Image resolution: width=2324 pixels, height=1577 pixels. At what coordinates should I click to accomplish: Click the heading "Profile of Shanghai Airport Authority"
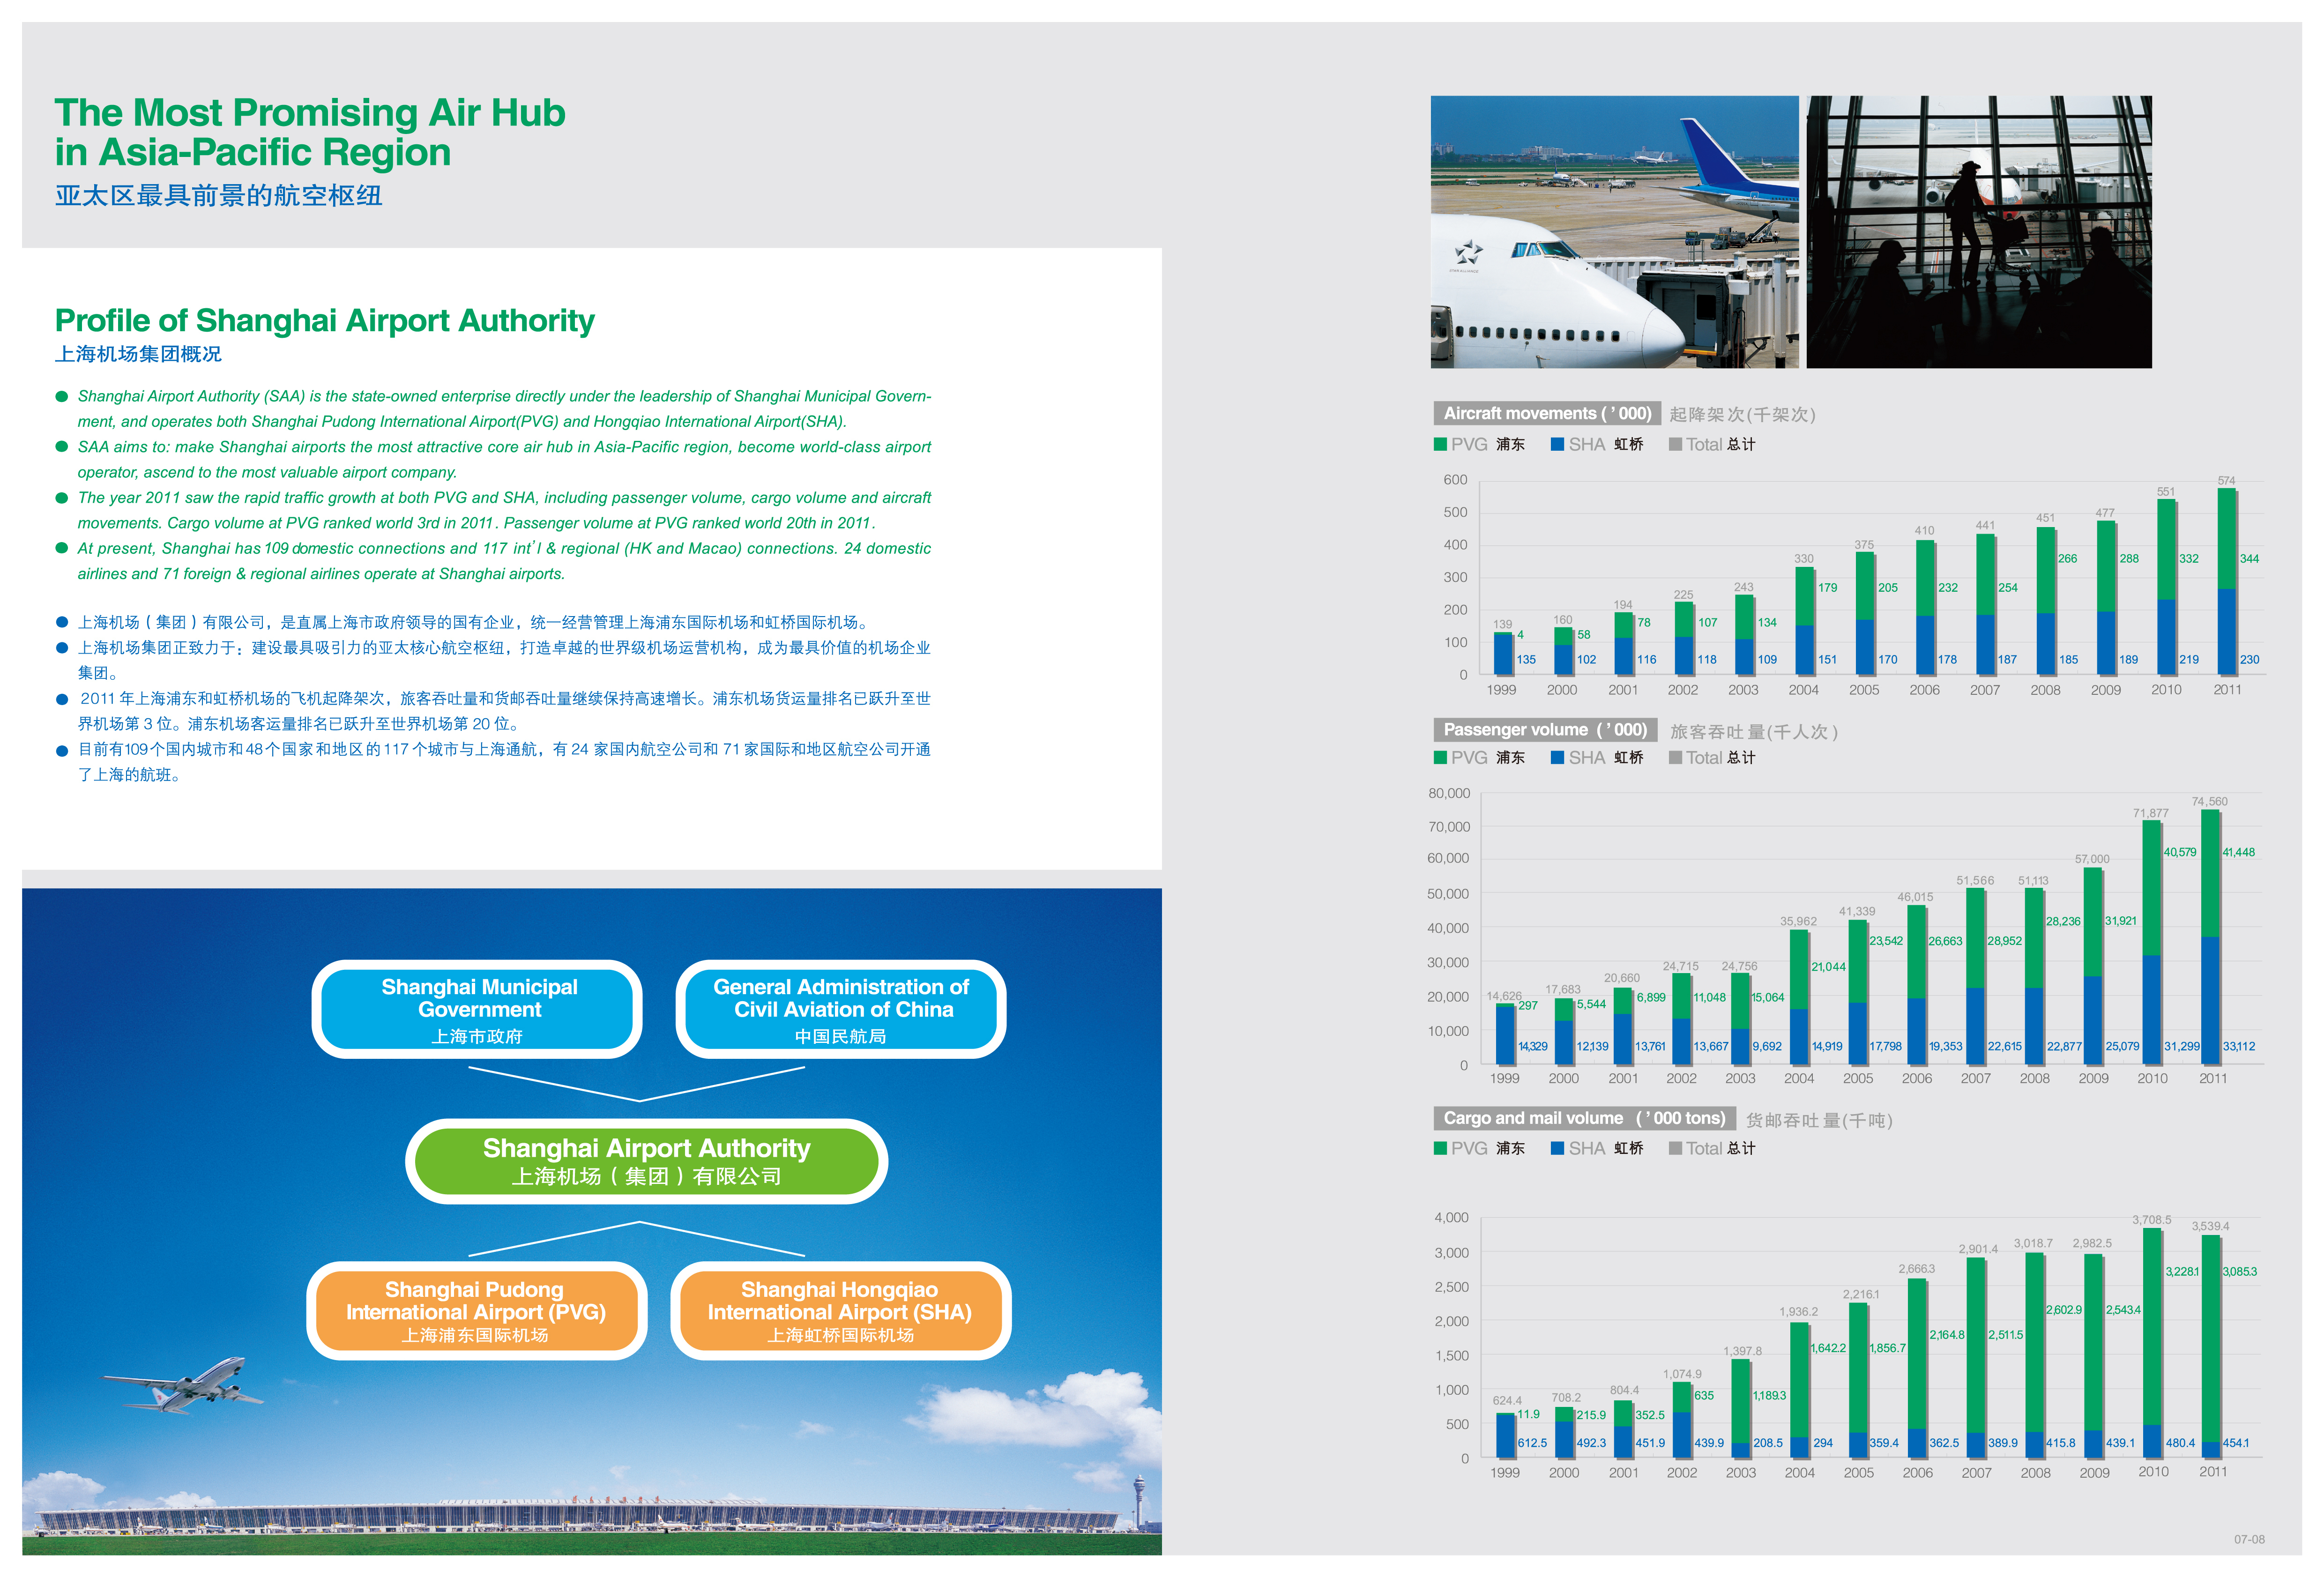(x=325, y=320)
